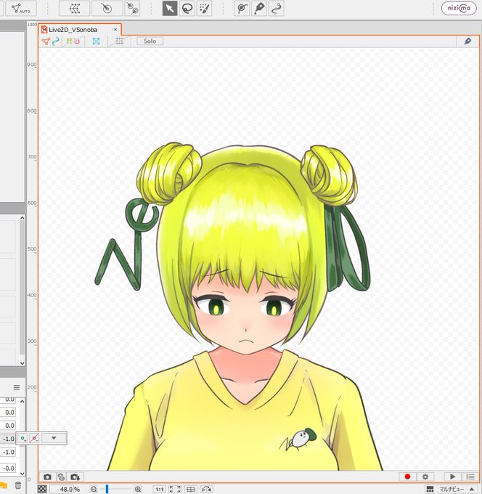Viewport: 482px width, 494px height.
Task: Open the rotation deformer creation tool
Action: coord(107,9)
